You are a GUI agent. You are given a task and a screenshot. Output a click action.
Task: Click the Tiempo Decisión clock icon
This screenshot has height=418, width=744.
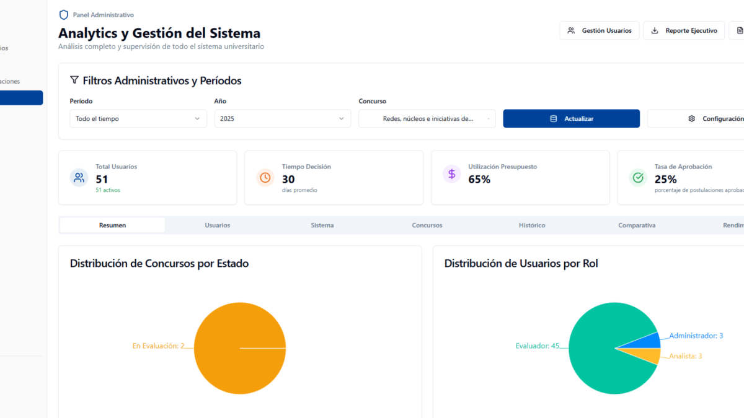click(x=265, y=178)
